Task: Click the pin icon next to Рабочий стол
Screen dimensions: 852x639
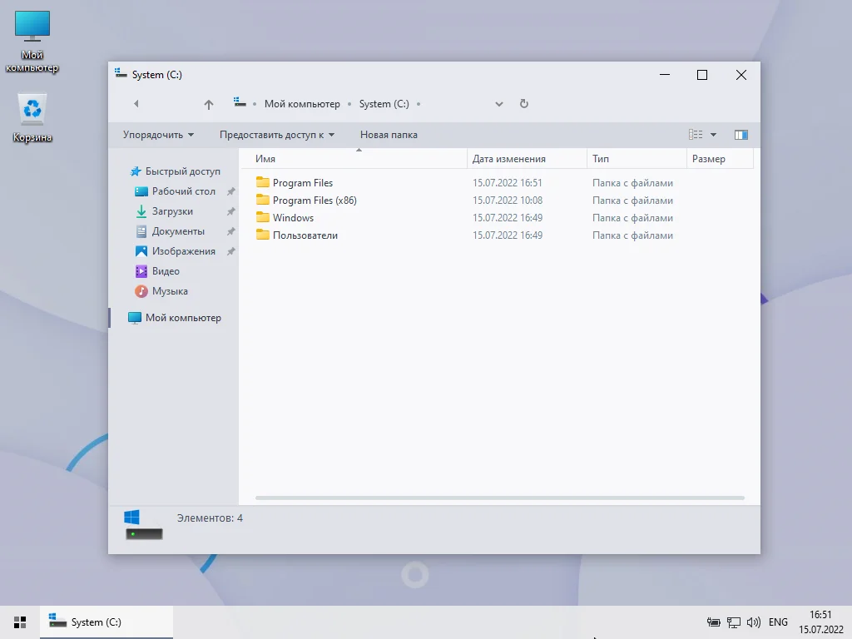Action: tap(231, 191)
